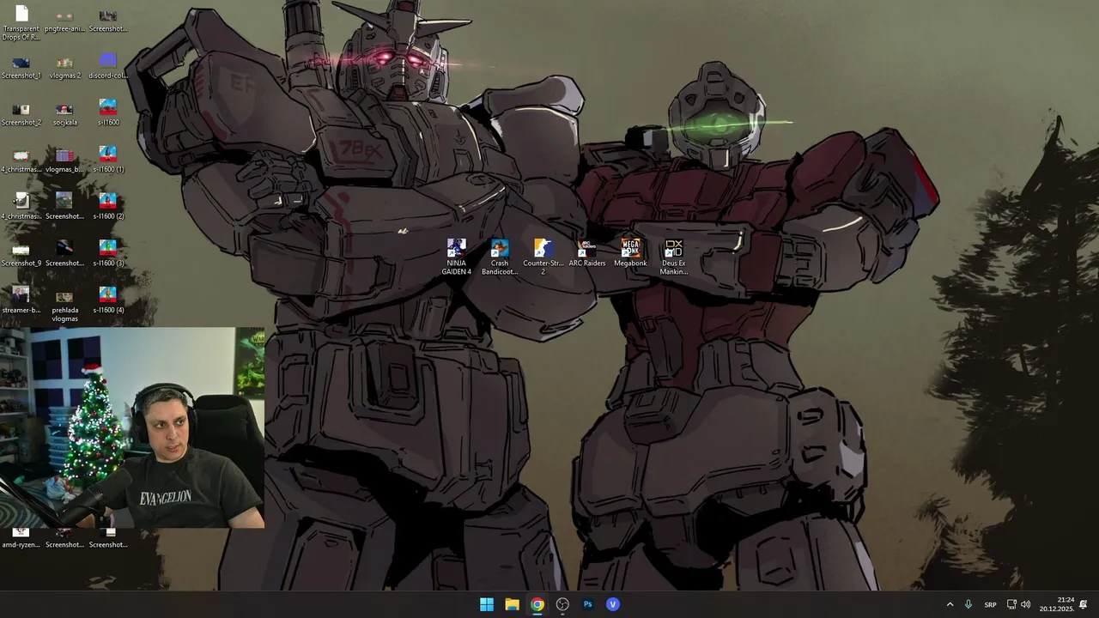Select the Screenshot_2 desktop file
1099x618 pixels.
click(x=21, y=113)
